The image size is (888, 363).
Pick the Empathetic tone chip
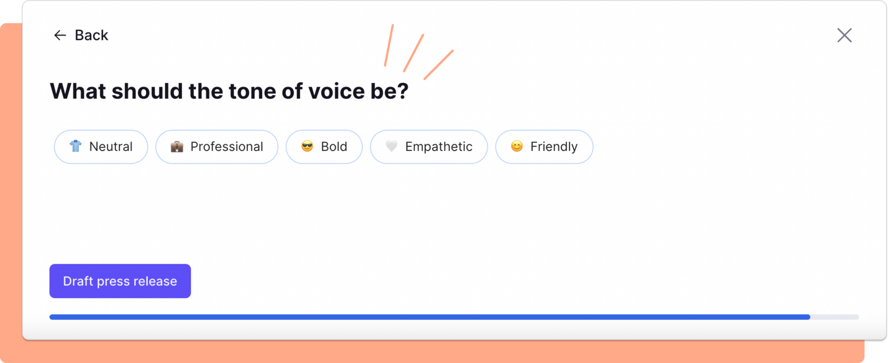[x=429, y=147]
